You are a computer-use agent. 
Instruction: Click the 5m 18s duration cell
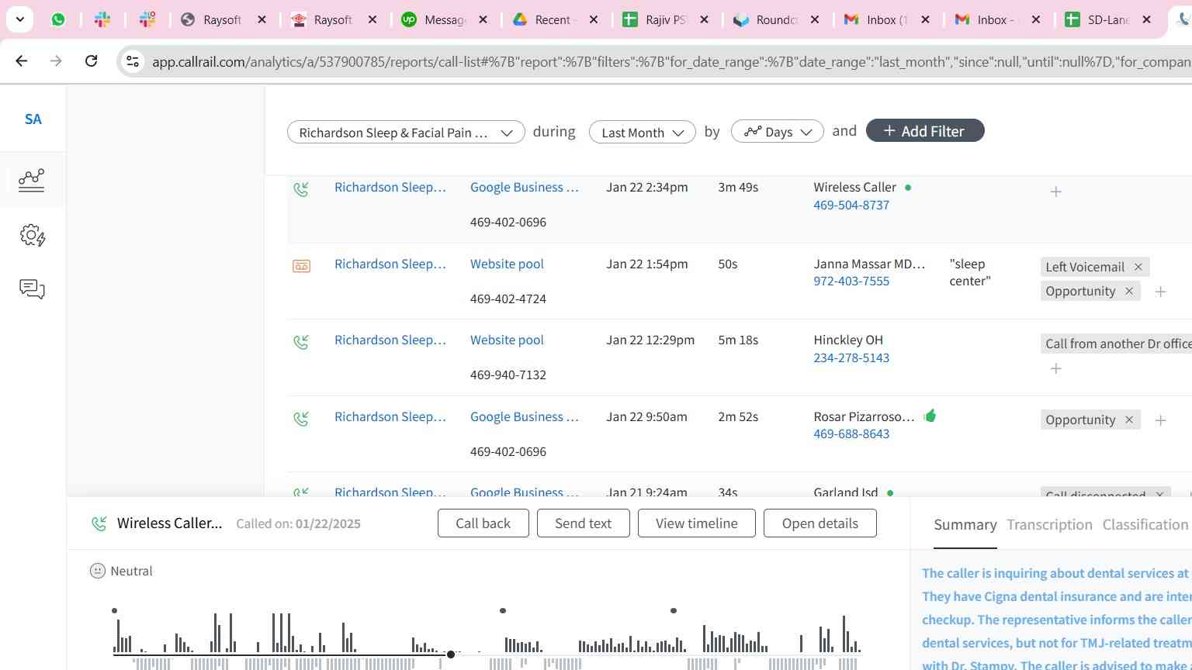point(738,340)
